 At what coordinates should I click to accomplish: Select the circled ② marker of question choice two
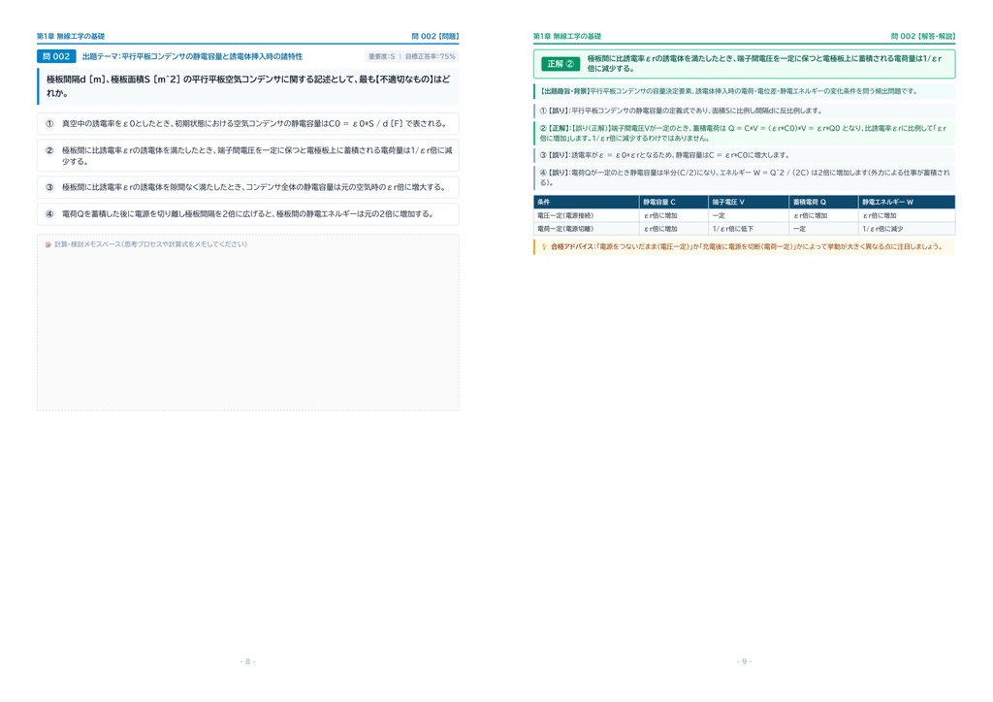[49, 150]
